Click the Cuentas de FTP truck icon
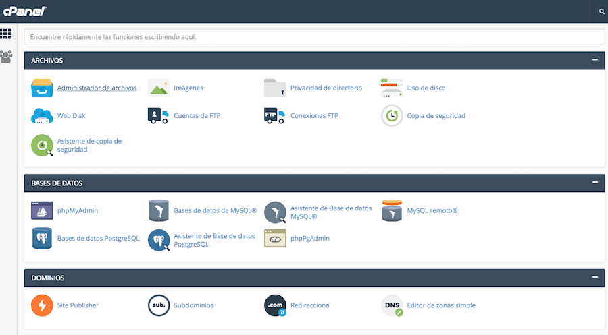This screenshot has width=608, height=335. click(159, 116)
